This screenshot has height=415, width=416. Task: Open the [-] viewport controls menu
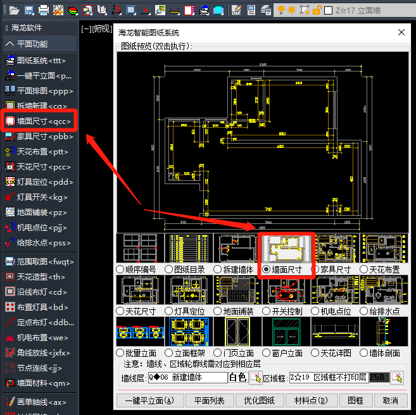tap(86, 29)
